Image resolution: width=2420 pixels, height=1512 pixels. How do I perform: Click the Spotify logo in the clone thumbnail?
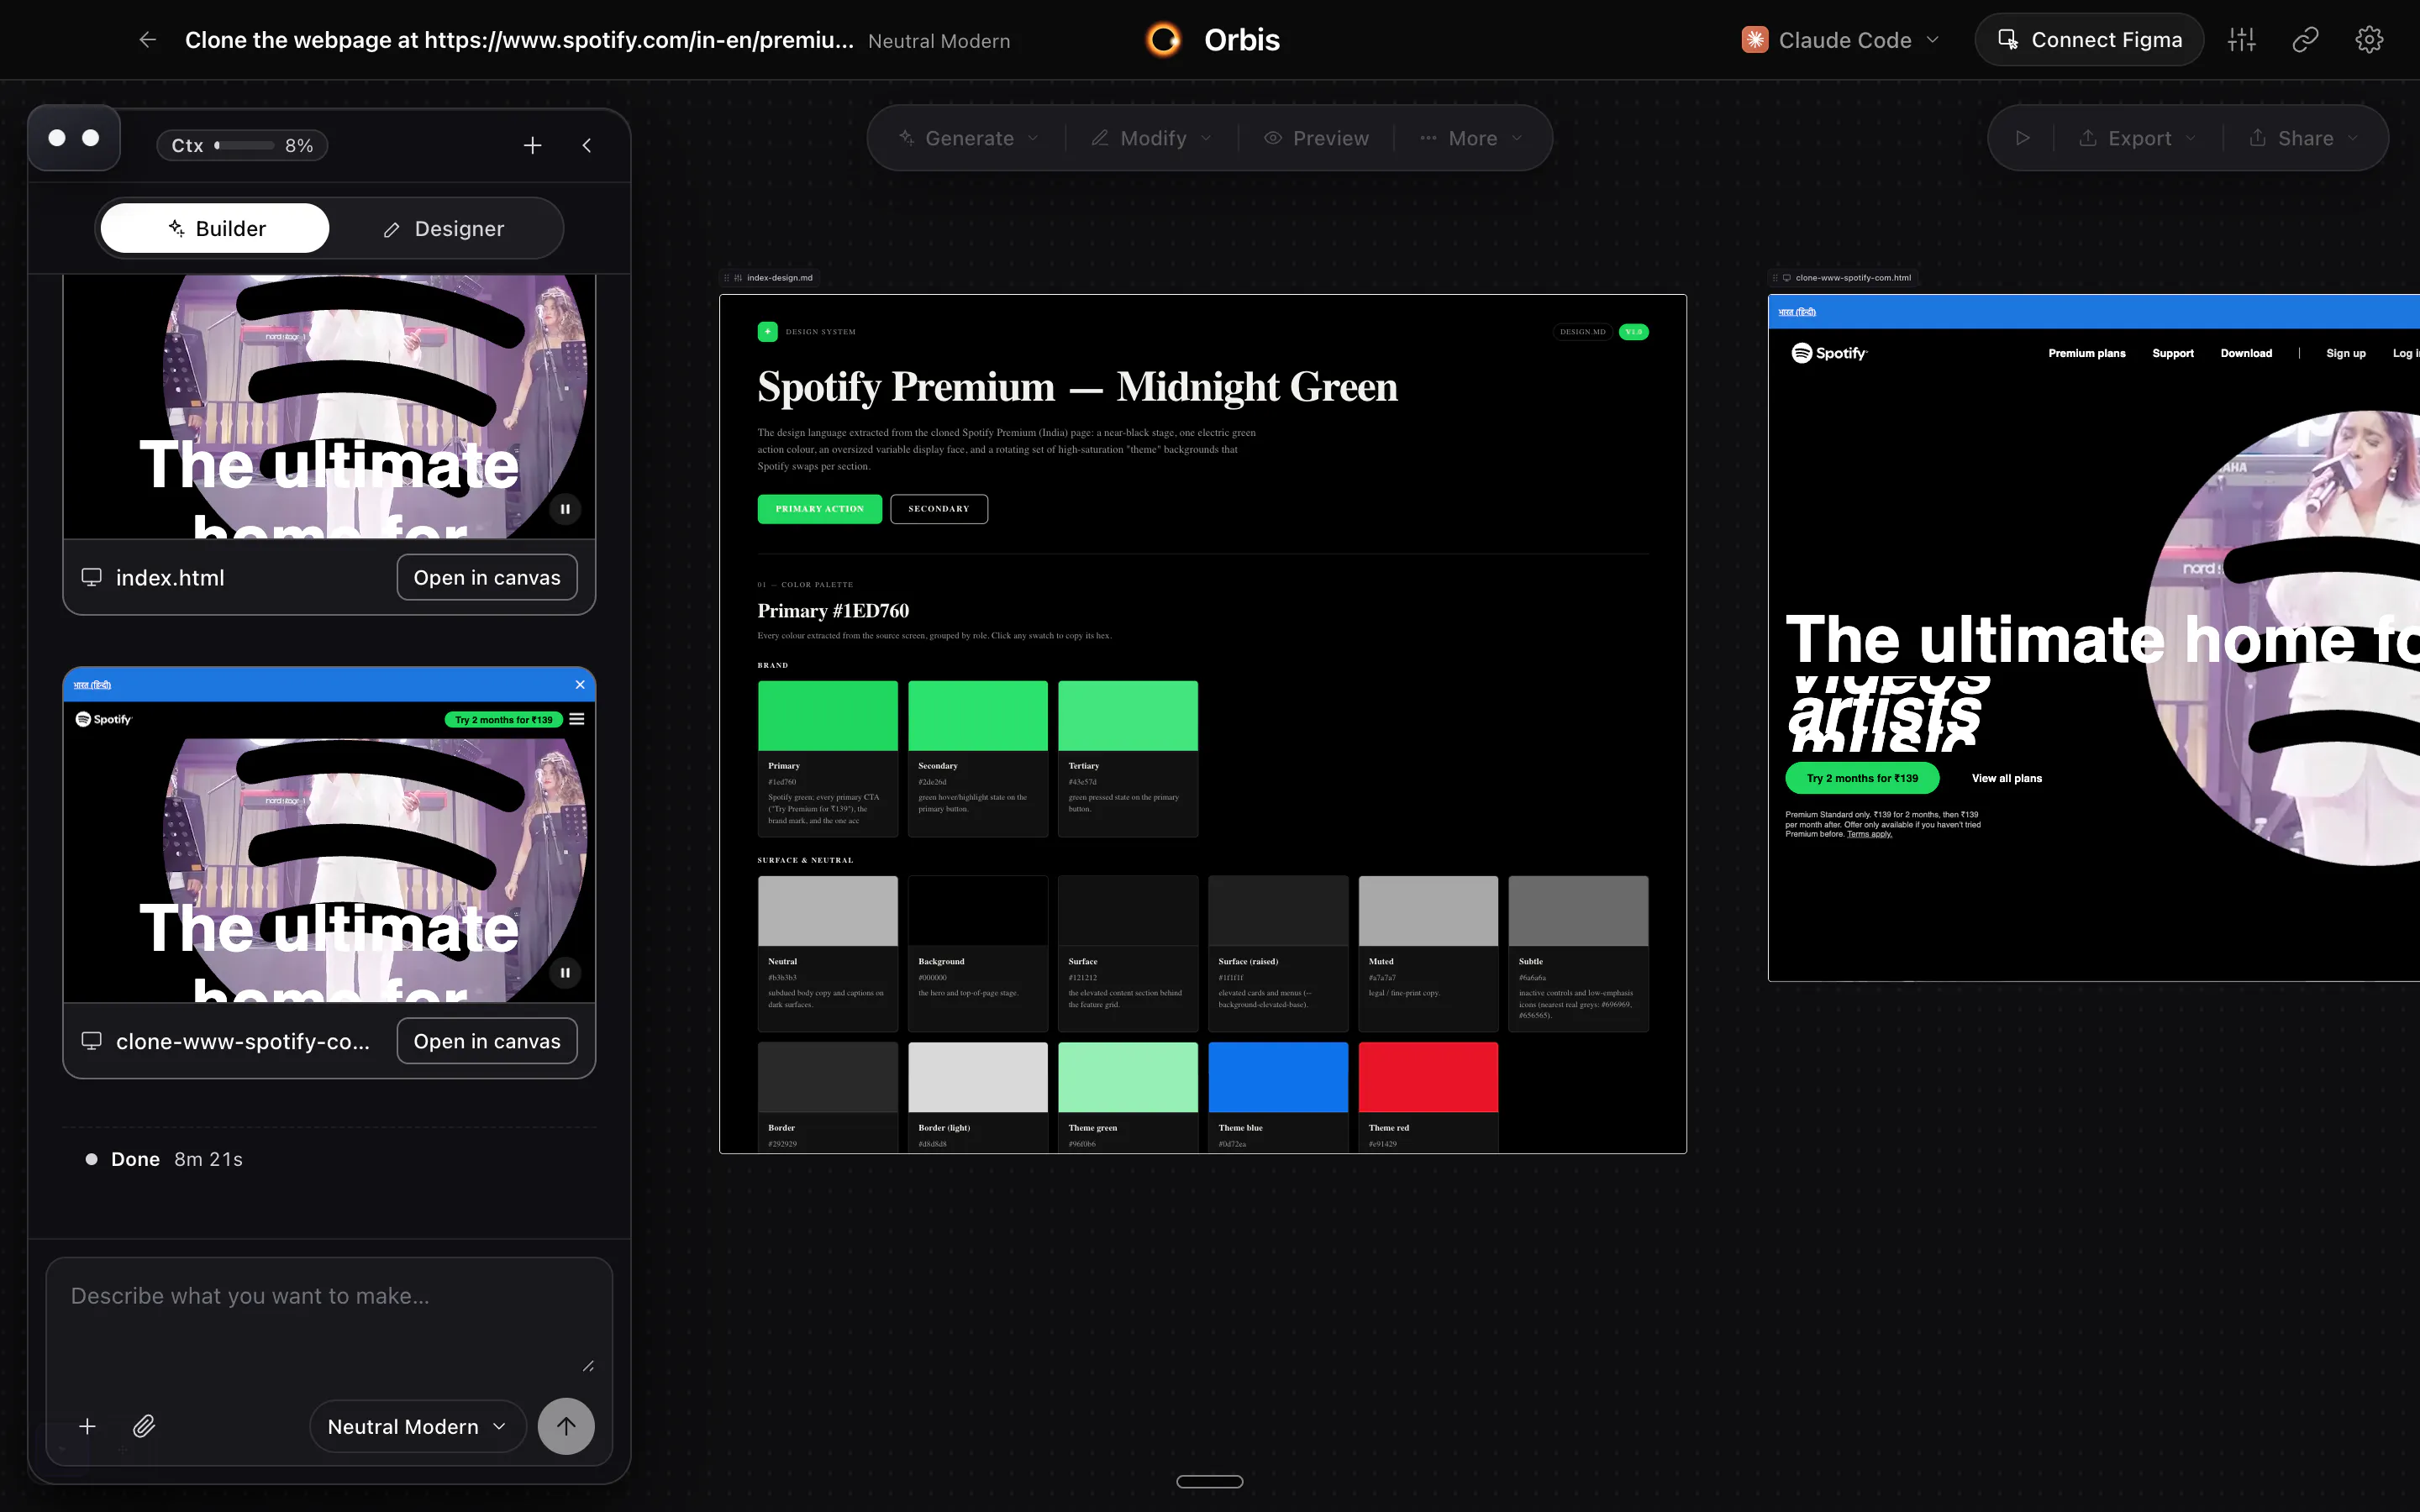[103, 719]
